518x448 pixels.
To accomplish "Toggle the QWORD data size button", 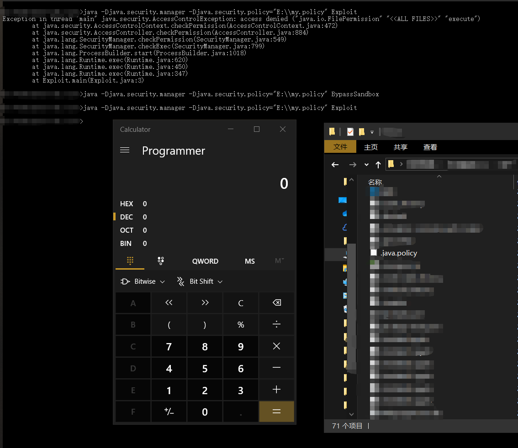I will [x=205, y=261].
